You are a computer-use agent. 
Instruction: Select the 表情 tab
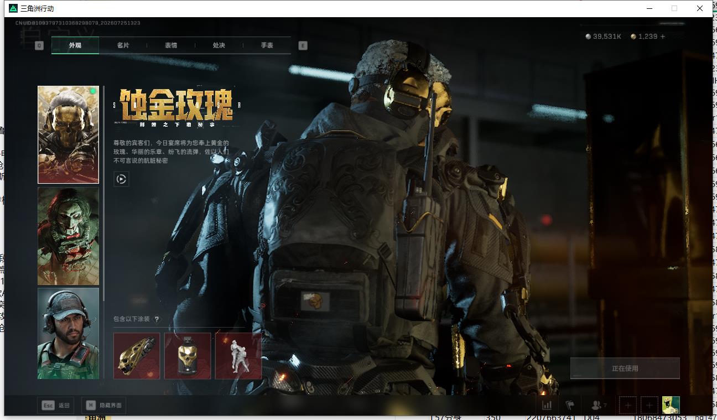tap(171, 45)
